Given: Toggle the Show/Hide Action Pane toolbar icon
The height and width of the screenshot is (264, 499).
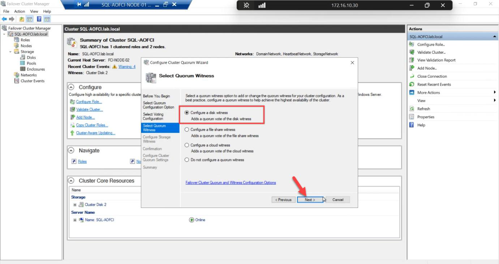Looking at the screenshot, I should coord(47,19).
